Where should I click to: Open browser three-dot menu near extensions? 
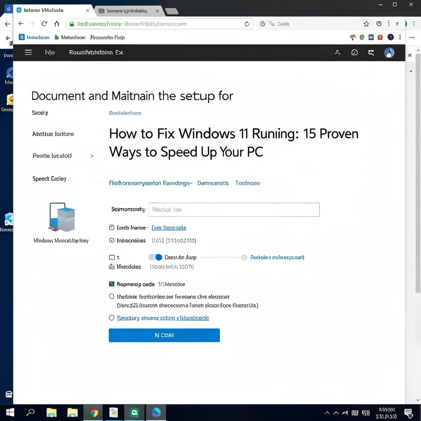[x=400, y=37]
